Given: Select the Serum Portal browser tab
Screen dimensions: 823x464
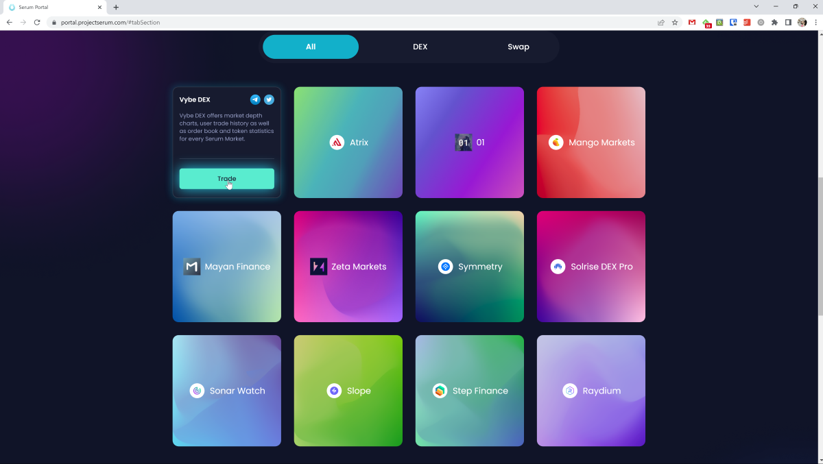Looking at the screenshot, I should (55, 7).
